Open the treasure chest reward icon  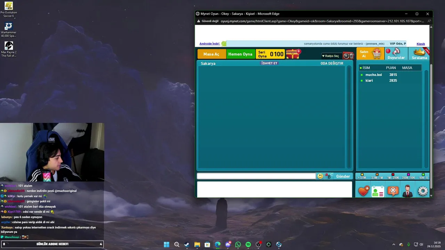pyautogui.click(x=293, y=54)
